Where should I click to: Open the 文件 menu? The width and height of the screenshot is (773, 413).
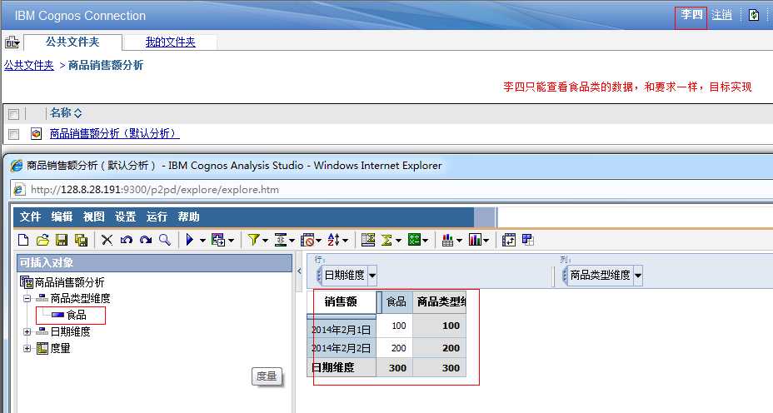click(x=30, y=216)
